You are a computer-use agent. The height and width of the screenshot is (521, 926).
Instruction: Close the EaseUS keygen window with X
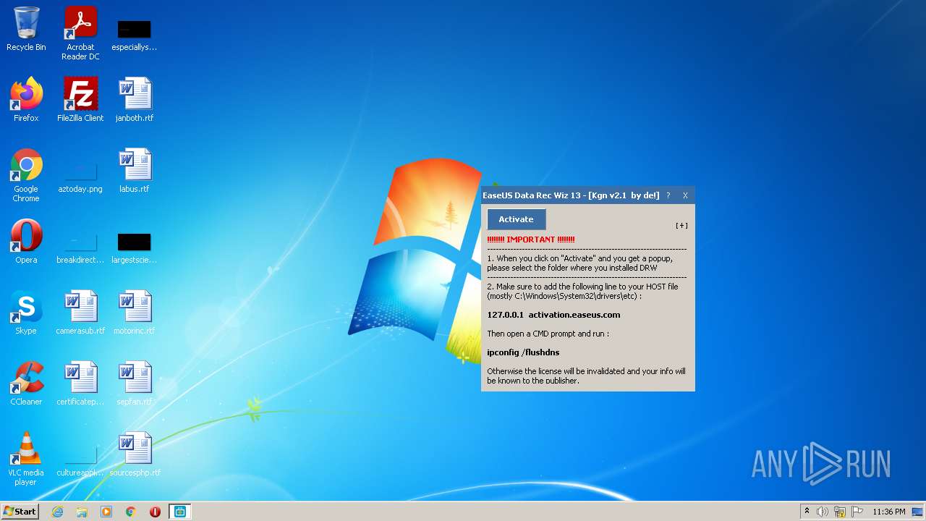[x=685, y=195]
